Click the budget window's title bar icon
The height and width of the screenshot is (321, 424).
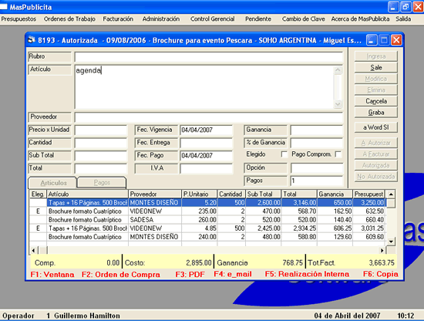point(32,40)
